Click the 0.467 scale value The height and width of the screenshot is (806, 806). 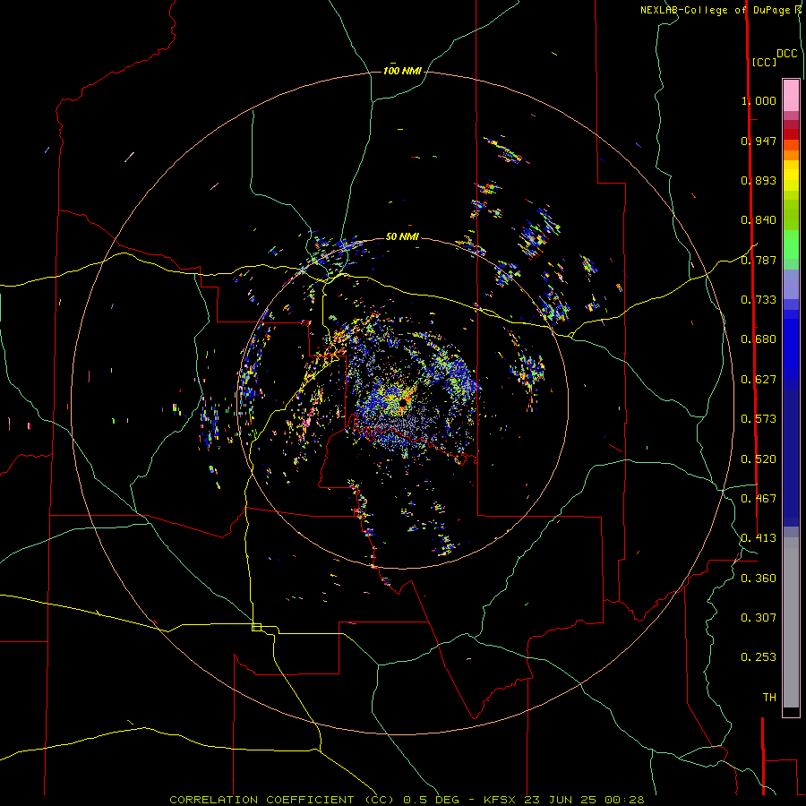coord(759,499)
